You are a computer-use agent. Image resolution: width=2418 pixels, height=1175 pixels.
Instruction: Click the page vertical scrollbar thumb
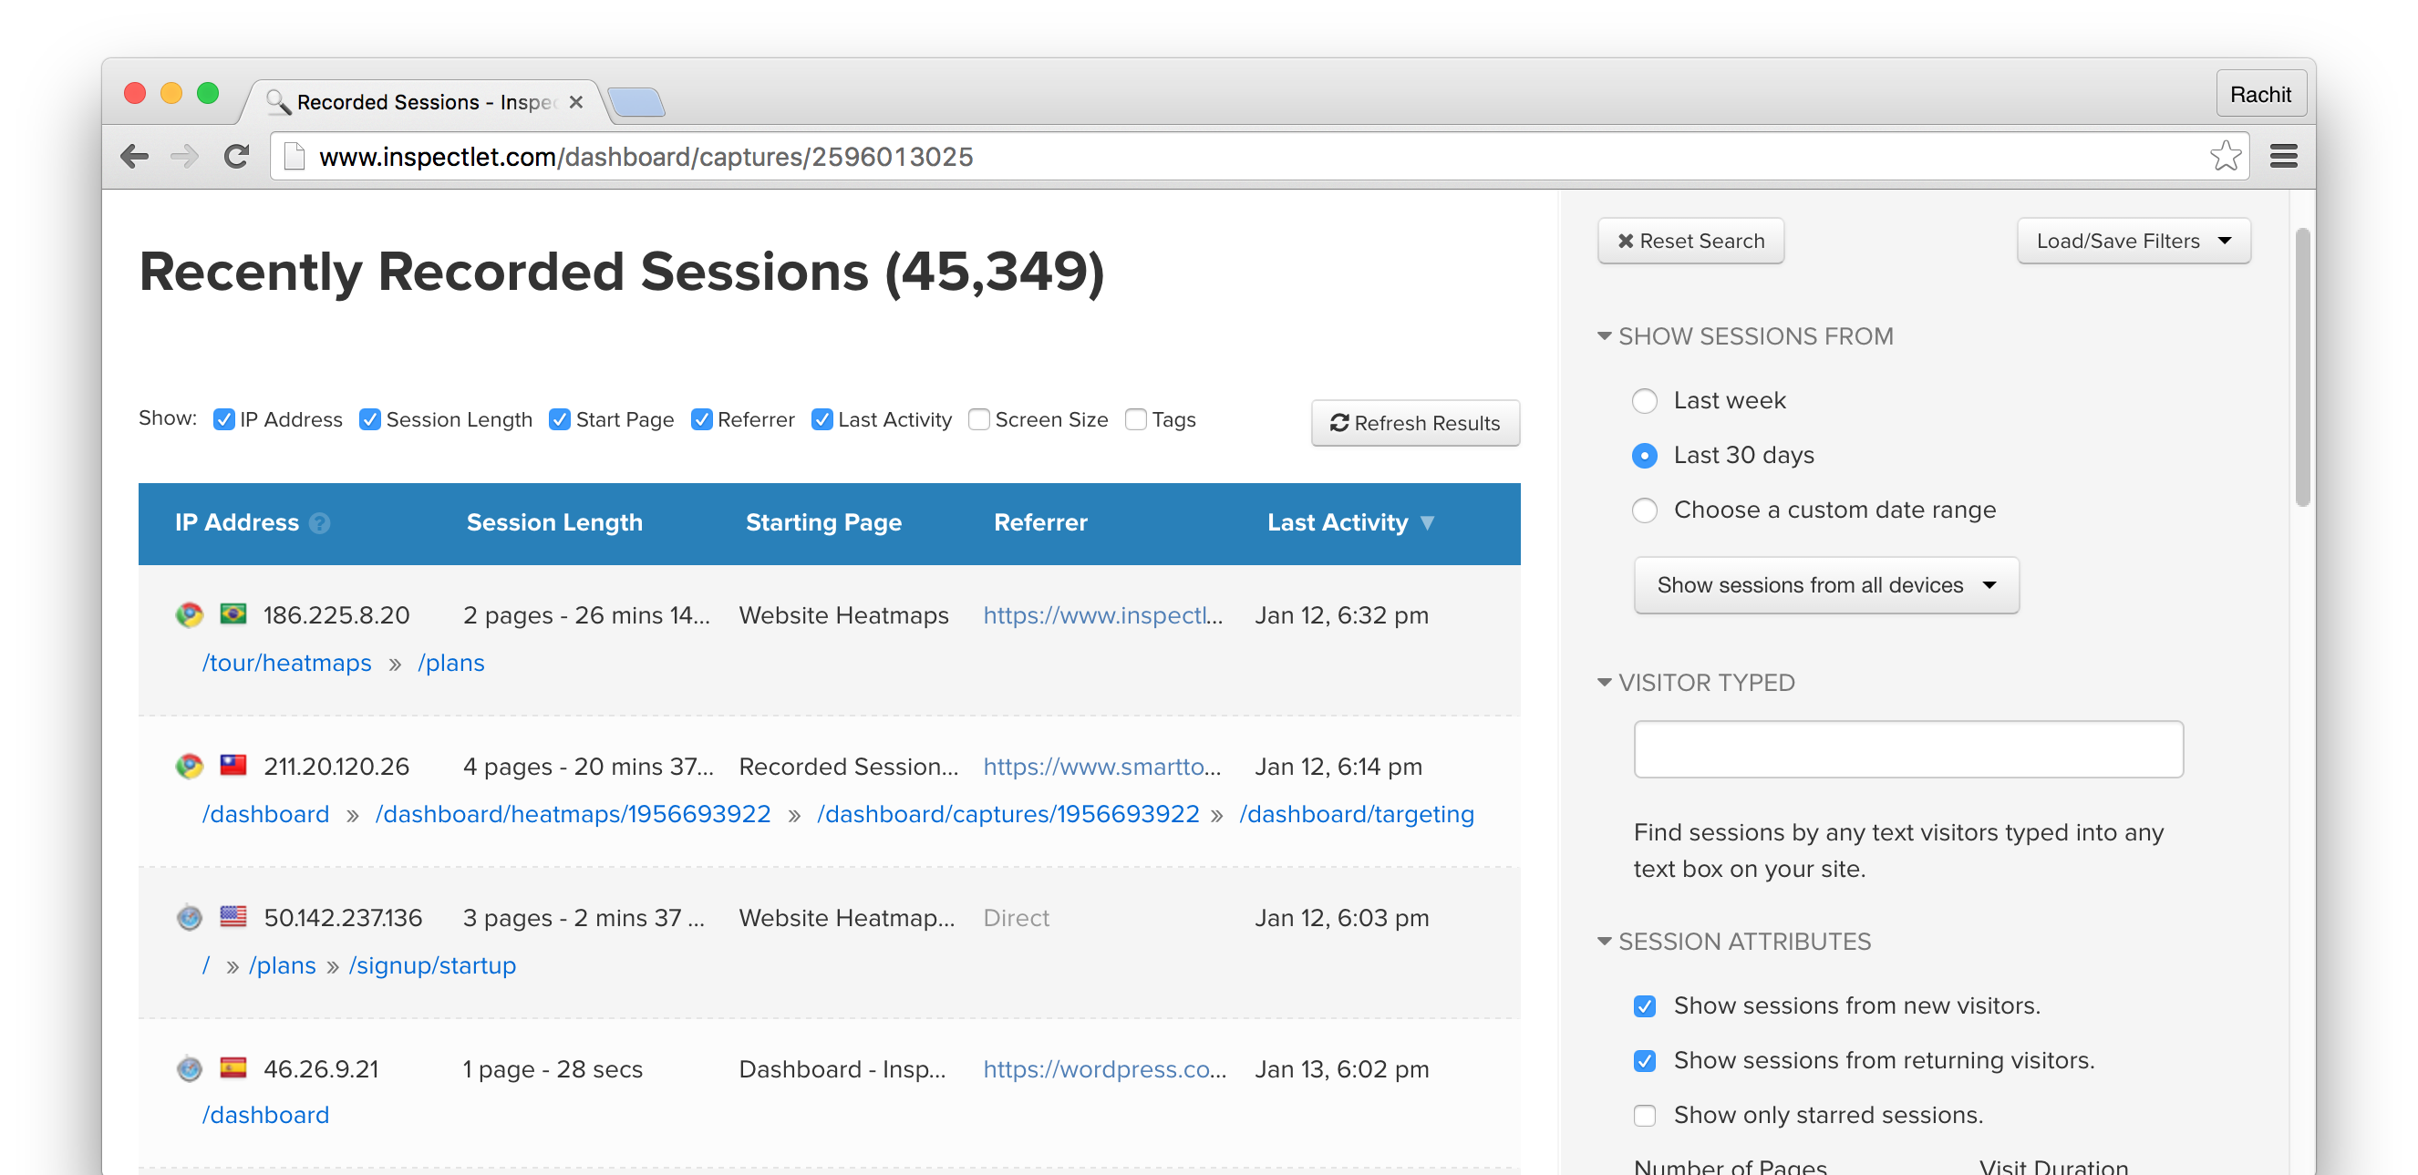click(2301, 366)
